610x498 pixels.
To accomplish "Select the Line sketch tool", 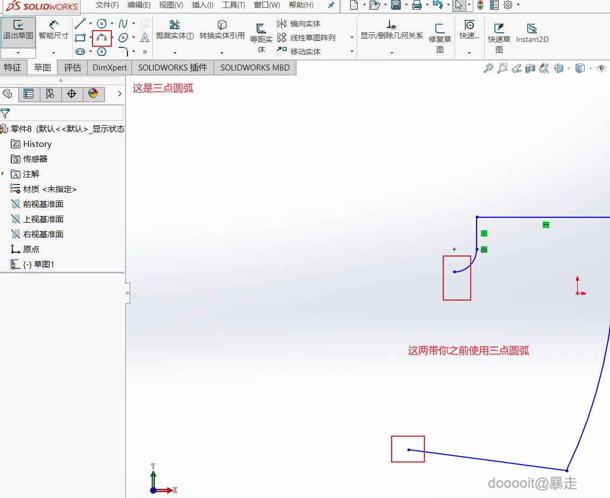I will [80, 24].
